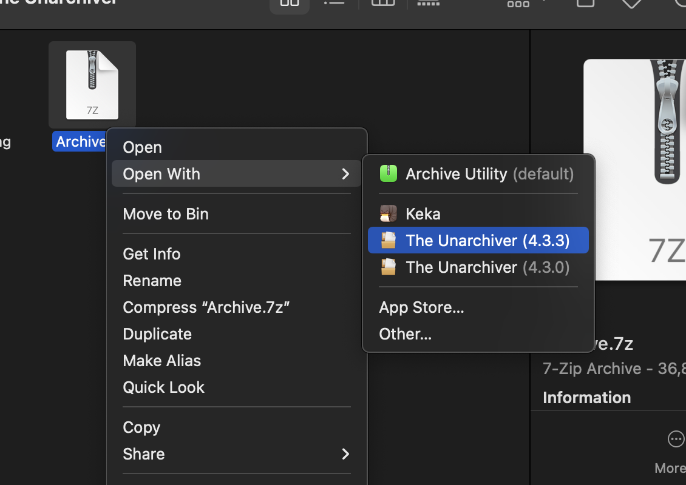Viewport: 686px width, 485px height.
Task: Open the Archive.7z file icon
Action: click(x=92, y=85)
